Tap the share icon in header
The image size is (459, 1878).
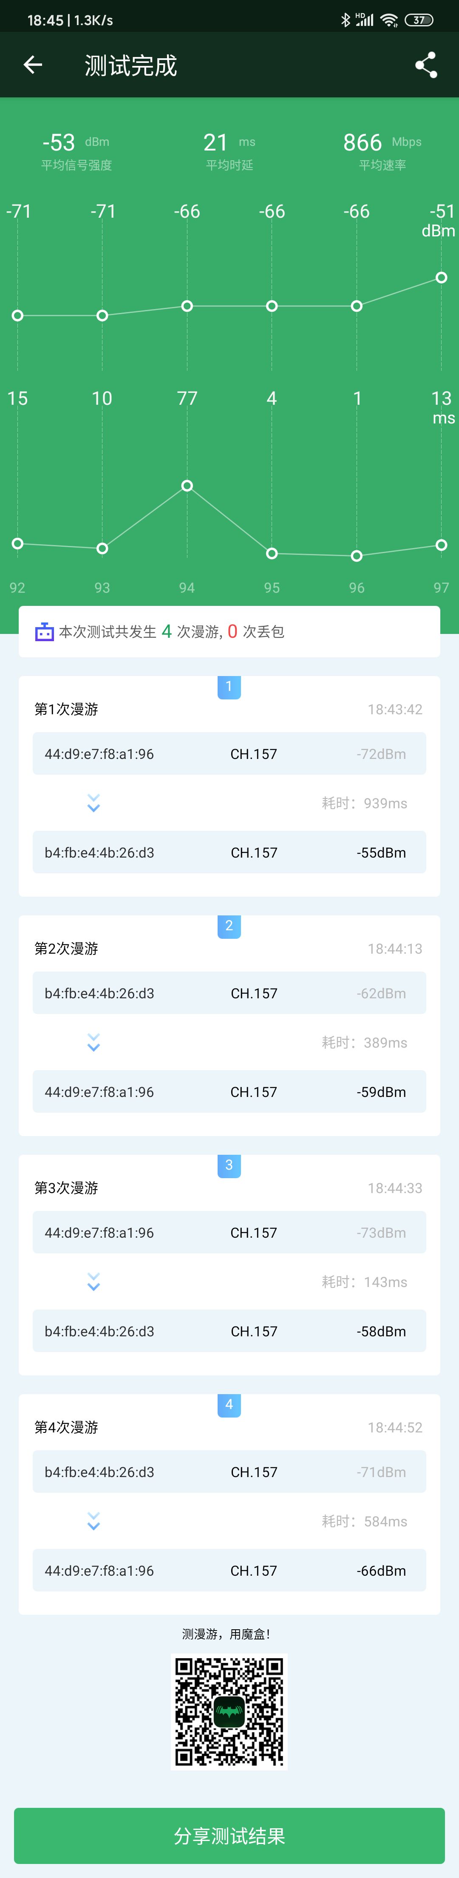click(x=426, y=65)
